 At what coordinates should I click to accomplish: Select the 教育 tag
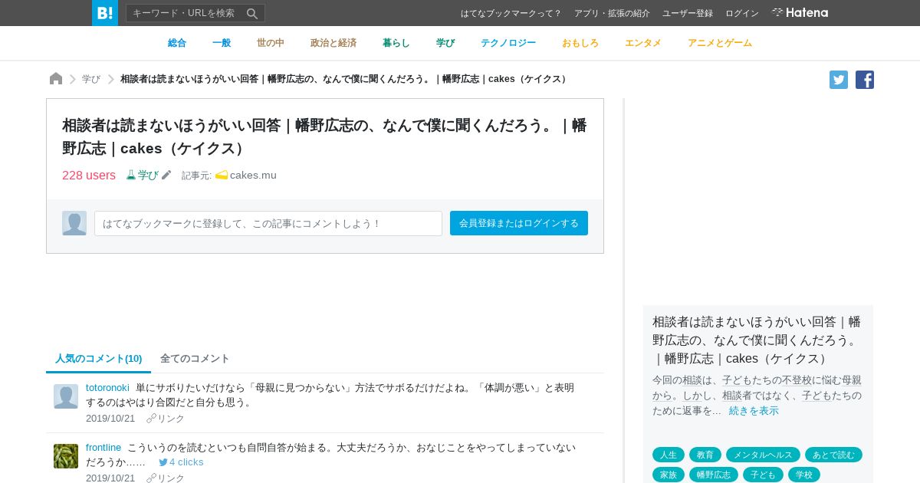pyautogui.click(x=705, y=455)
